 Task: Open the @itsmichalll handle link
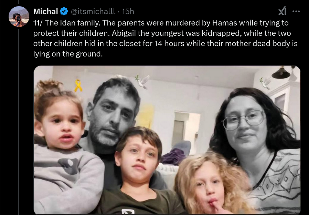93,11
